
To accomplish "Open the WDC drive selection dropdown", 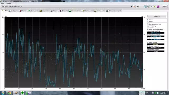I will tap(67, 6).
